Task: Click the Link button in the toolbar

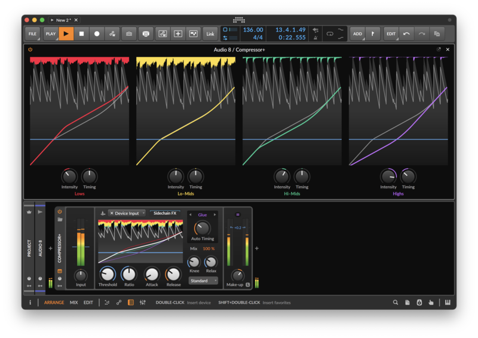Action: [x=210, y=34]
